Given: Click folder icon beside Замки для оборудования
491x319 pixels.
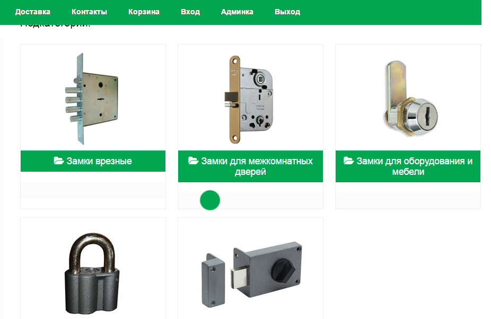Looking at the screenshot, I should tap(348, 161).
